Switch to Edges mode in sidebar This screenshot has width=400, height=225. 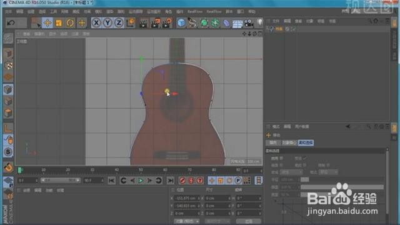pos(8,101)
